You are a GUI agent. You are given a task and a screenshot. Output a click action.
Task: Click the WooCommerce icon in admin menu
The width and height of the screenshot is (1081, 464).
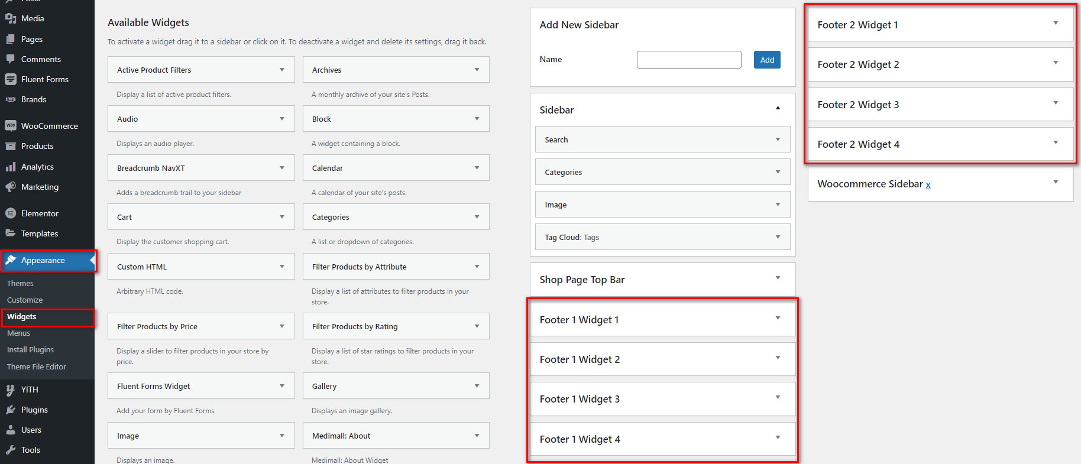point(11,126)
